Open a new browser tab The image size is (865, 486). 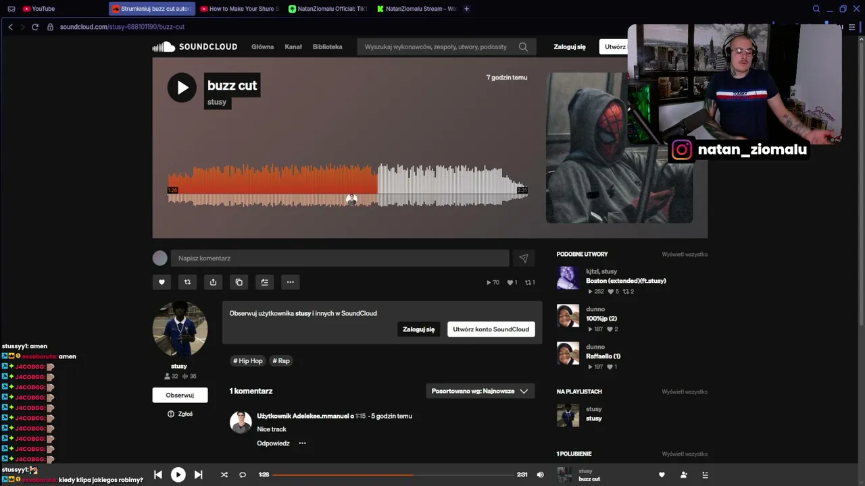(x=466, y=9)
